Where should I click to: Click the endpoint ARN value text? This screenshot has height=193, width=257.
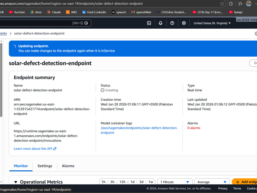pos(52,109)
